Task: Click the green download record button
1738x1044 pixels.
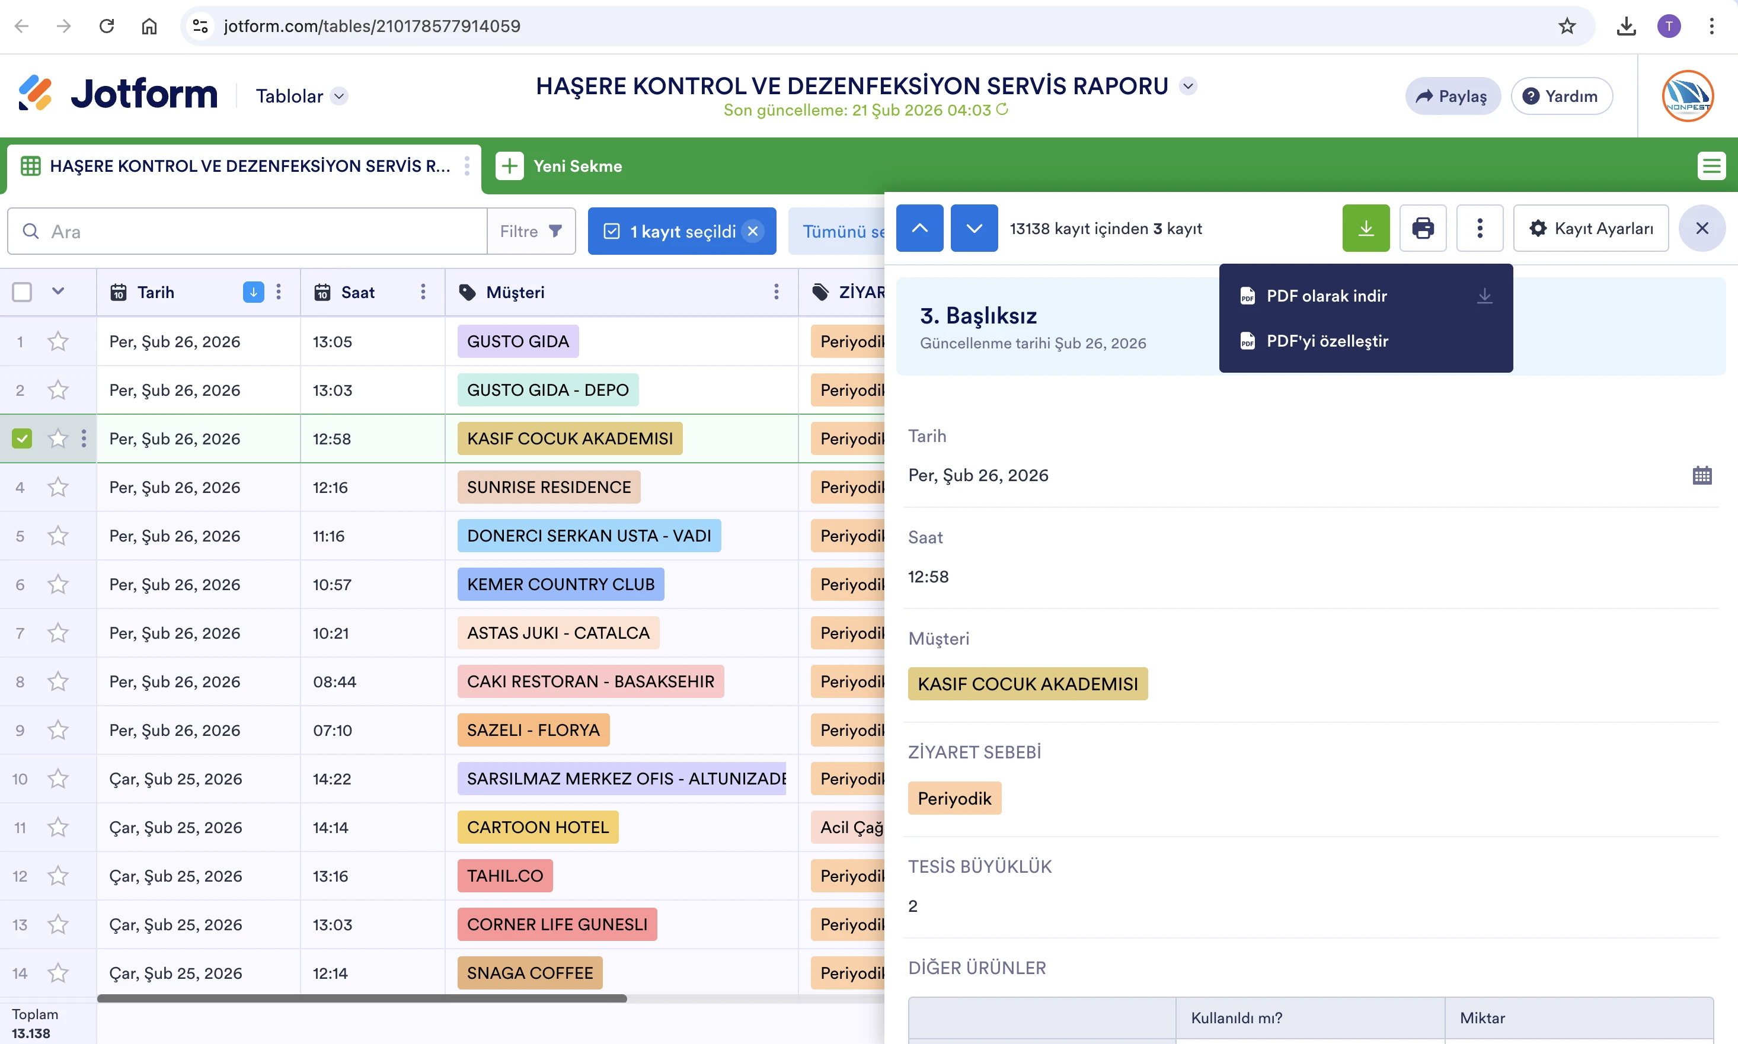Action: [1365, 229]
